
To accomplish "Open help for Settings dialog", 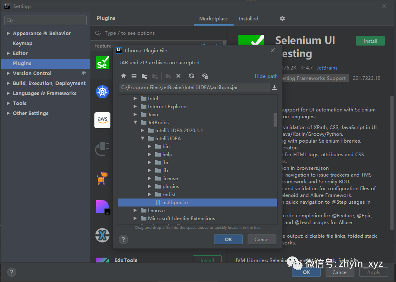I will click(12, 272).
